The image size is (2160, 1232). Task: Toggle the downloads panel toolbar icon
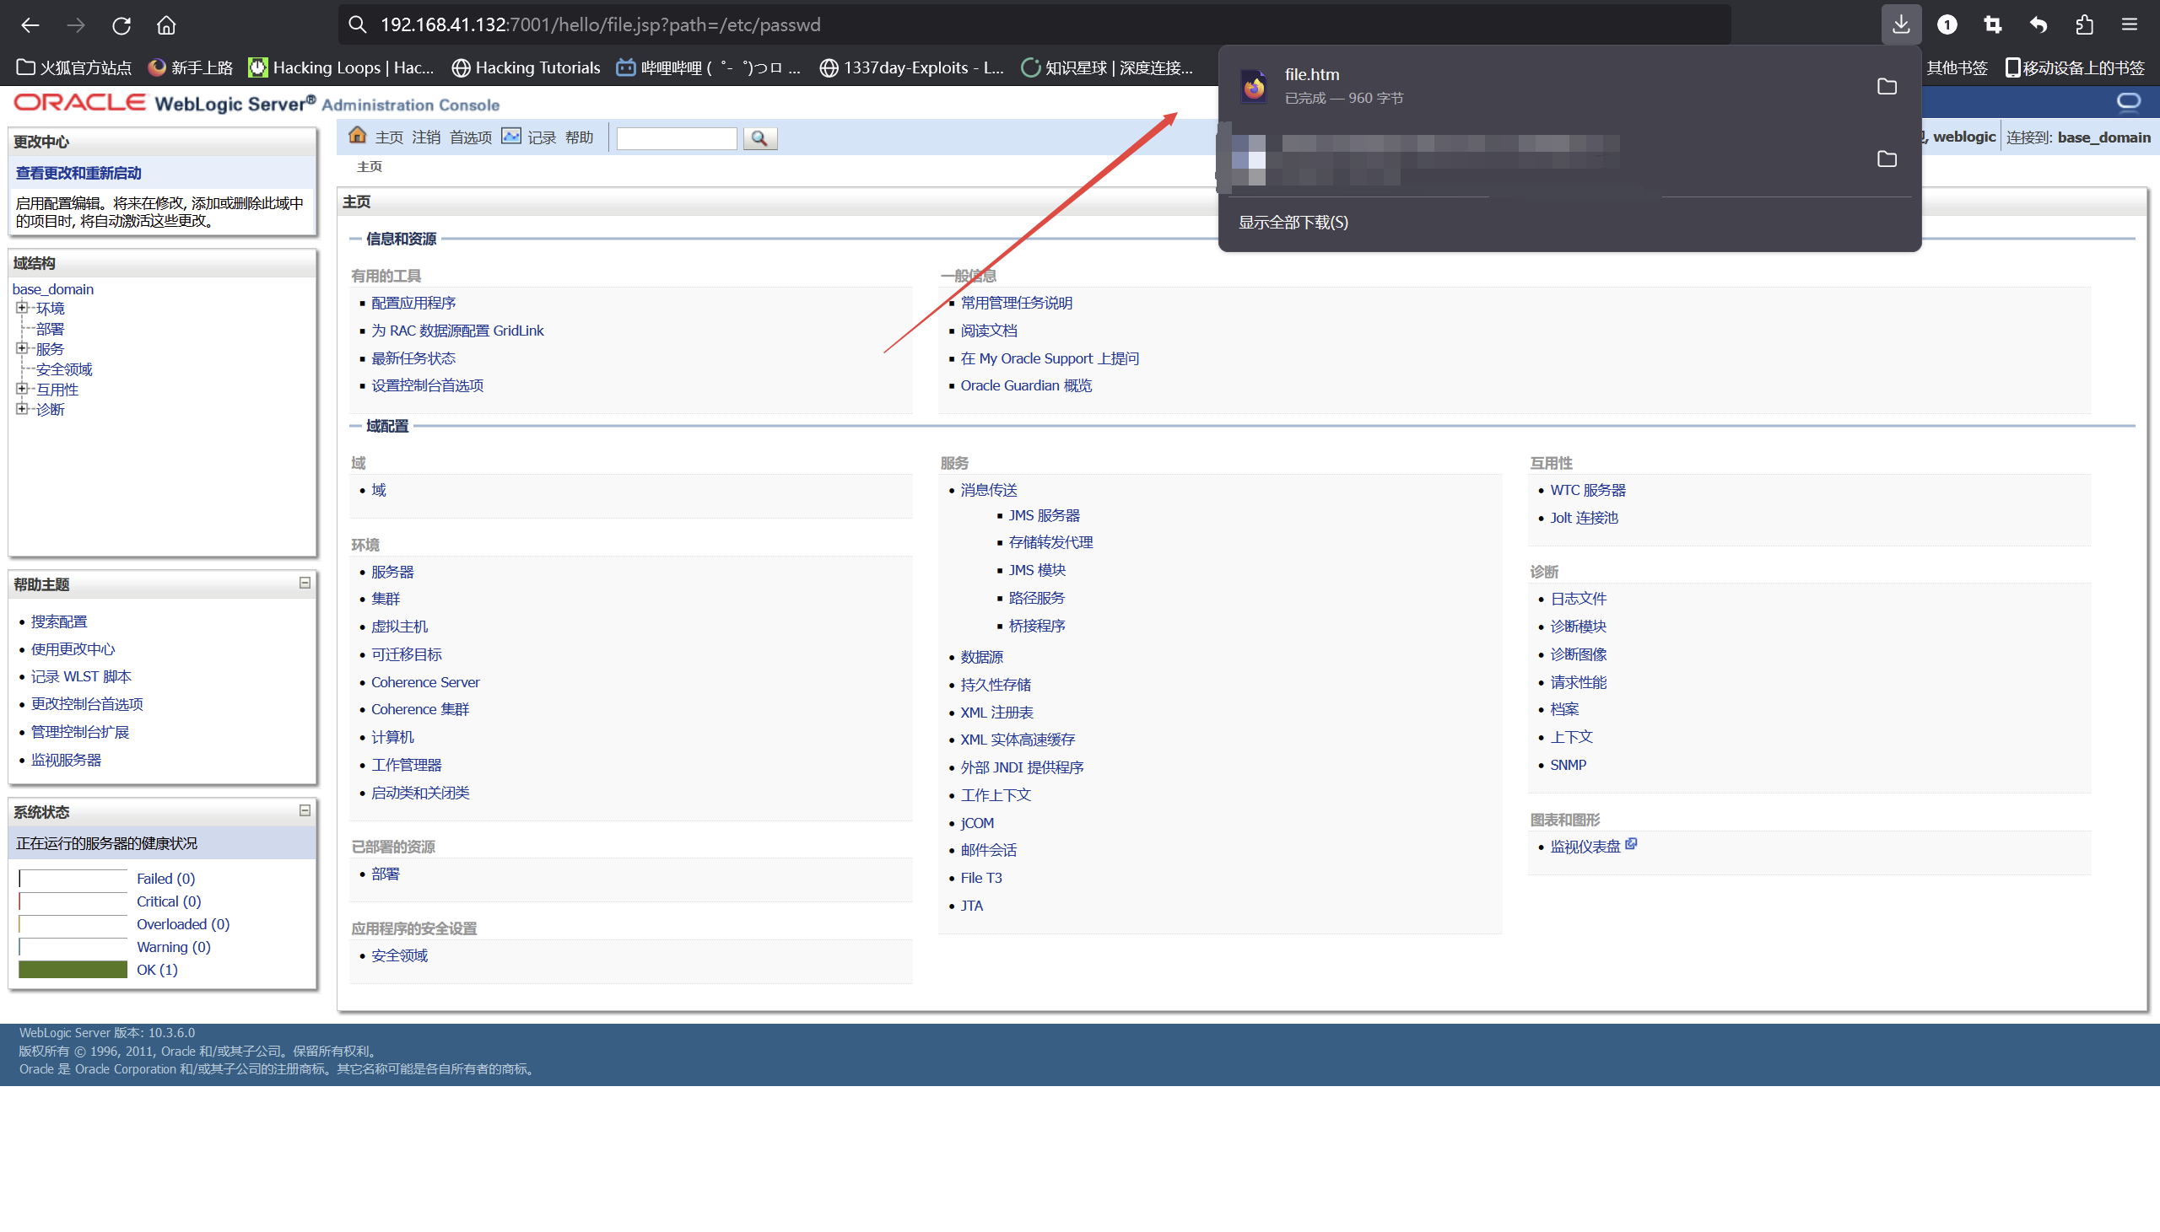point(1901,24)
